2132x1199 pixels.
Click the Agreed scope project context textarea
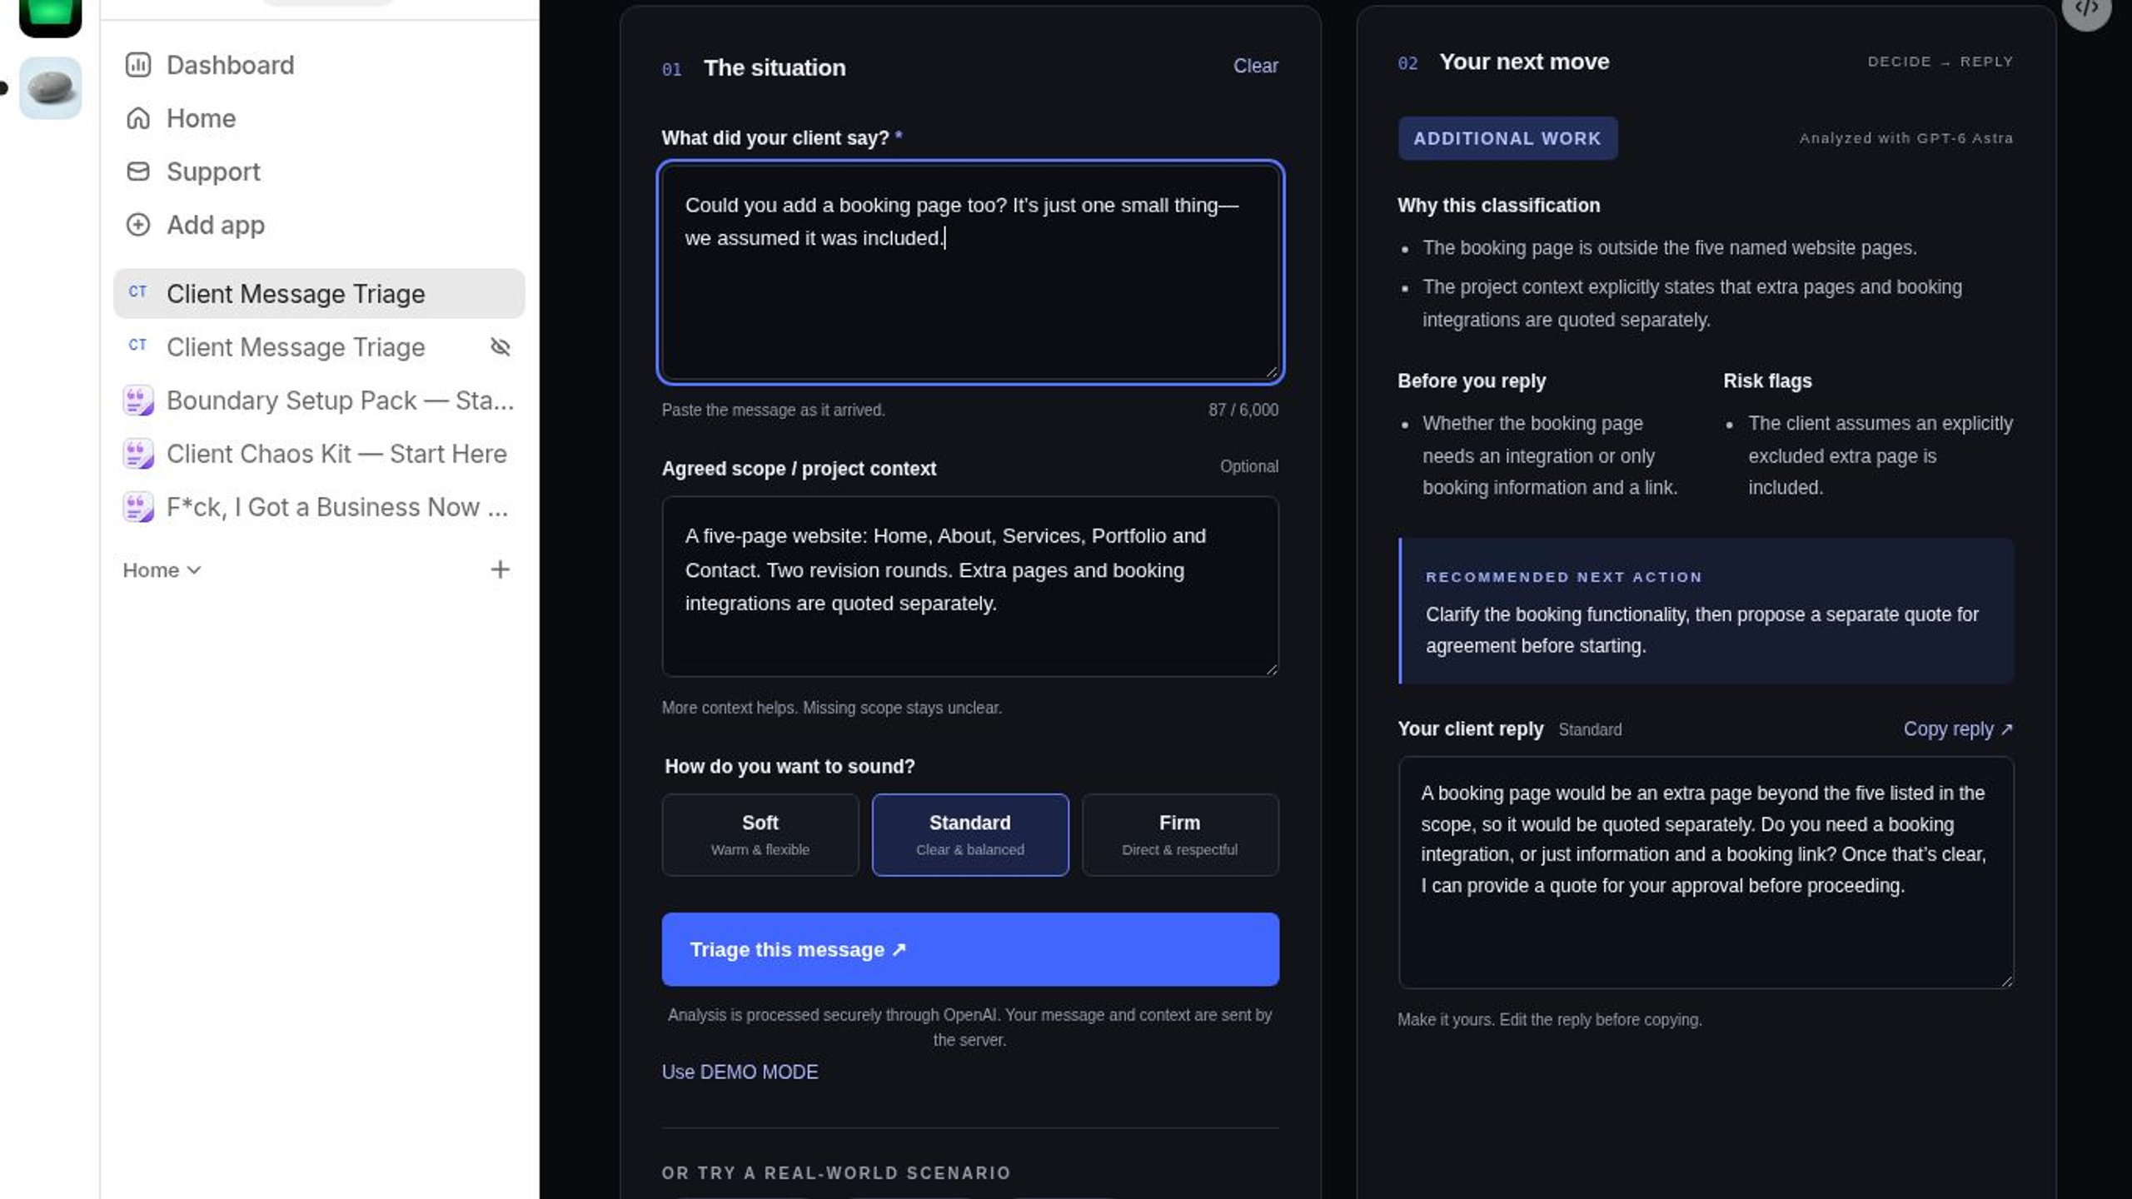point(970,586)
